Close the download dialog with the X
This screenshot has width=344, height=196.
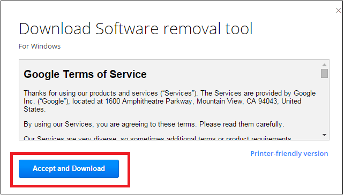click(x=338, y=10)
